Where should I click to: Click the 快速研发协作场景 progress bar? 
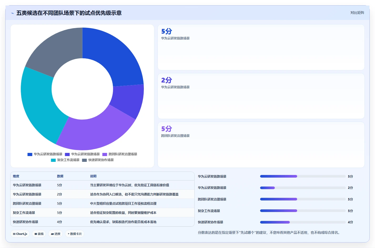tap(303, 222)
